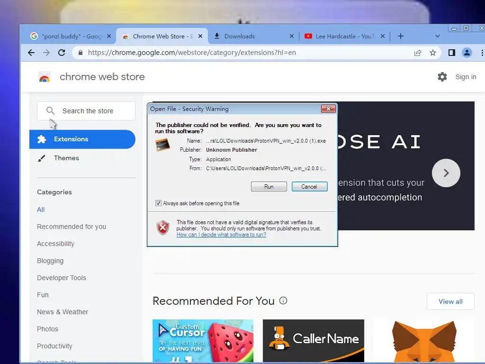Choose the News & Weather category
This screenshot has width=485, height=364.
pos(63,312)
